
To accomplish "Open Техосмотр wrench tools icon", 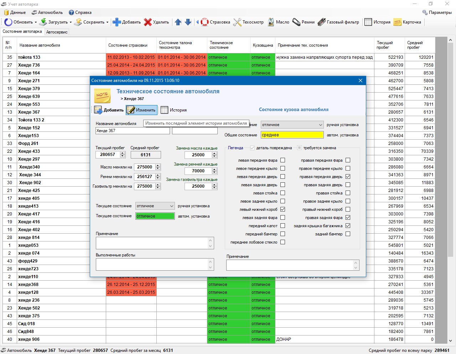I will click(237, 22).
